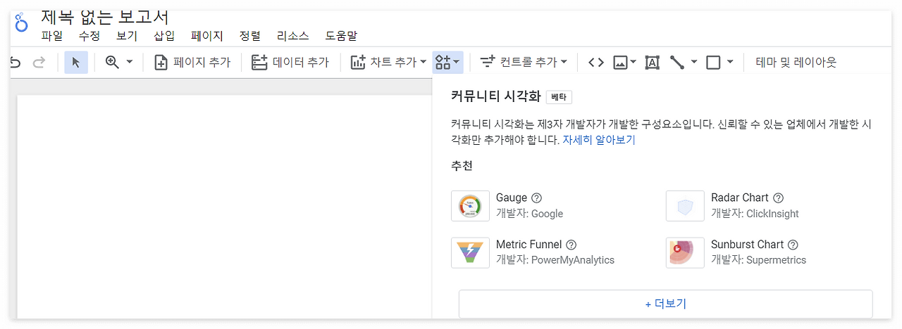
Task: Select the Metric Funnel visualization thumbnail
Action: 470,252
